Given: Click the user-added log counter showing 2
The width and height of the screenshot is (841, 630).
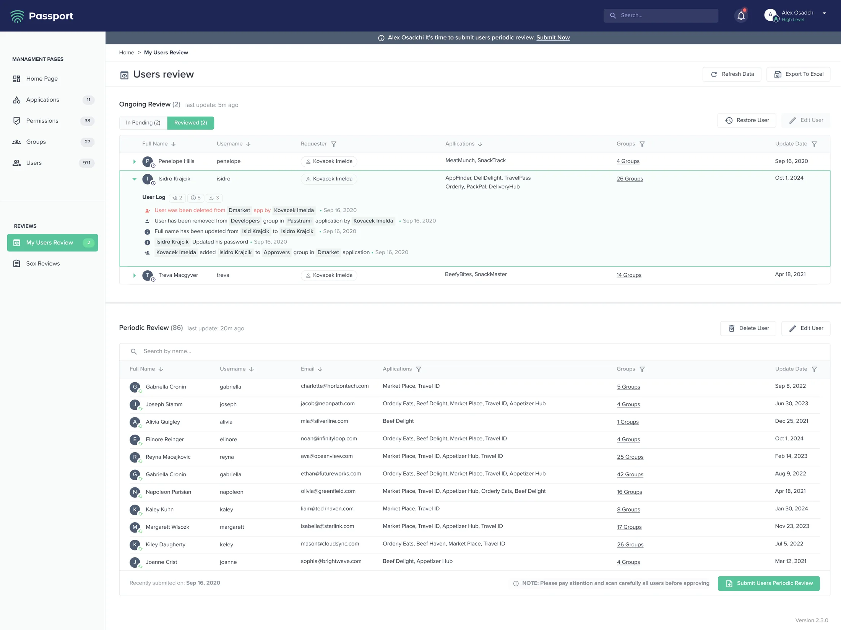Looking at the screenshot, I should (x=177, y=198).
